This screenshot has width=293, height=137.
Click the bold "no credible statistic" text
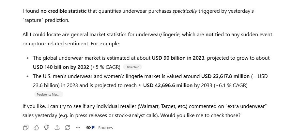coord(63,11)
